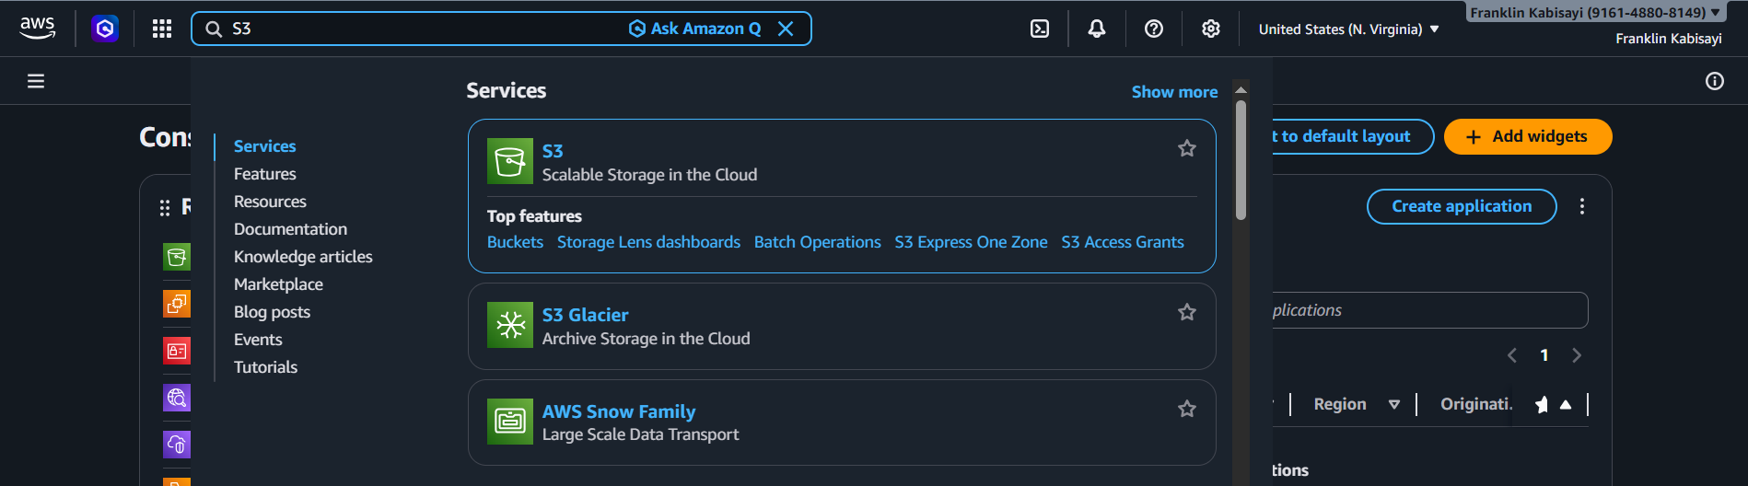The image size is (1748, 486).
Task: Select the Knowledge articles search category
Action: pyautogui.click(x=303, y=257)
